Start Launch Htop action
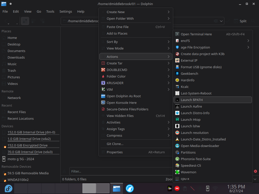Screen dimensions: 259x194 pos(212,119)
